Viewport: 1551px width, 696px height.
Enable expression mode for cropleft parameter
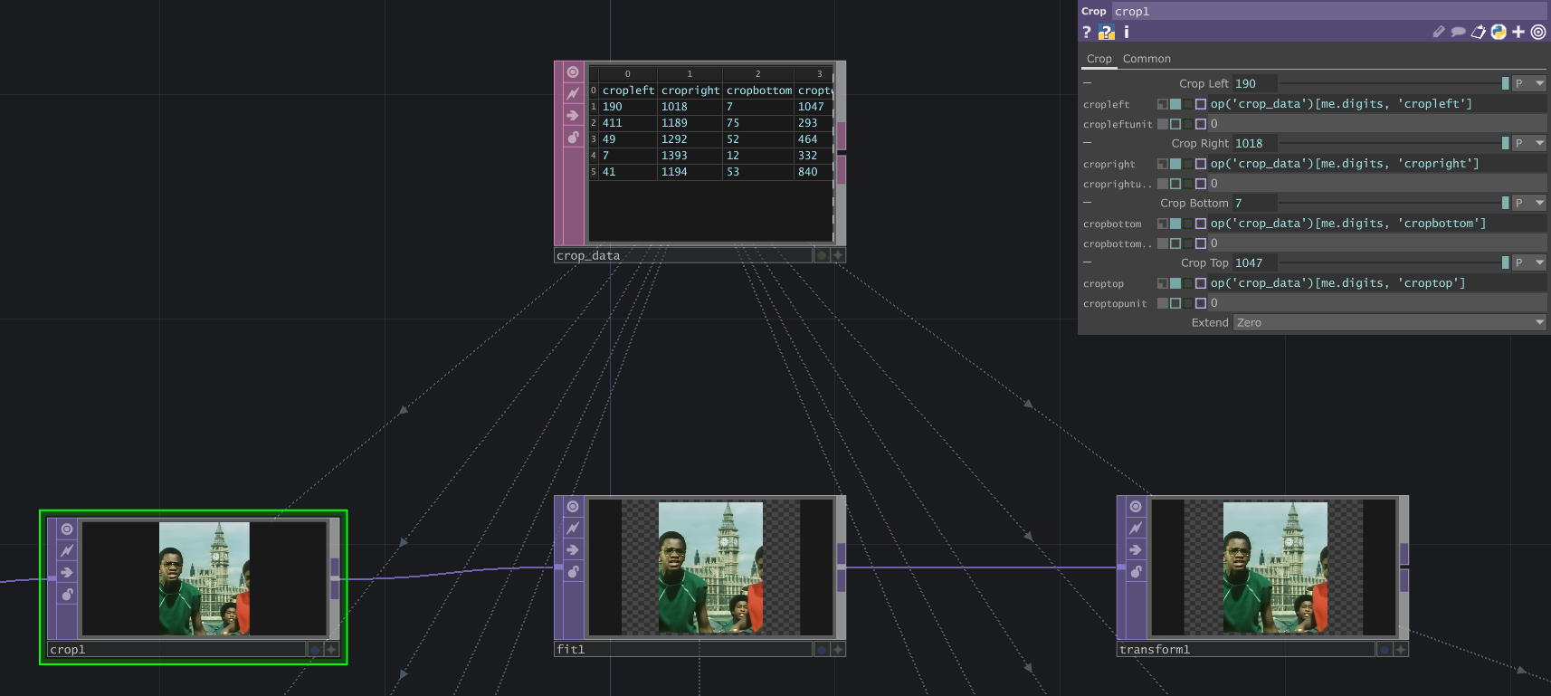tap(1175, 104)
